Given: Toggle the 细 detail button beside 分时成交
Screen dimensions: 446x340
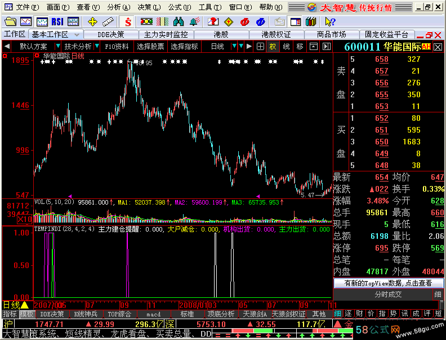Looking at the screenshot, I should click(x=438, y=294).
